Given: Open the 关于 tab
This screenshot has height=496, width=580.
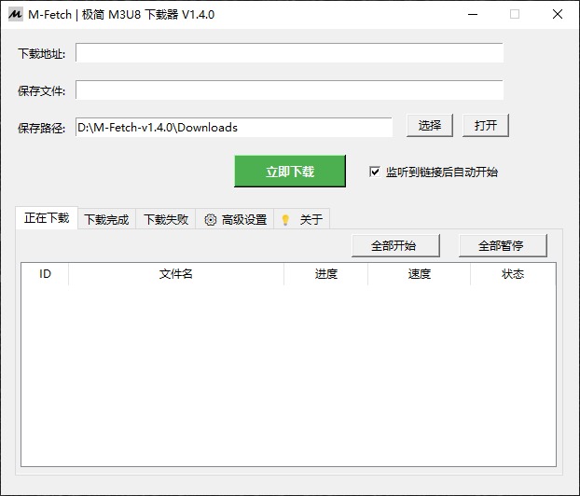Looking at the screenshot, I should (302, 219).
